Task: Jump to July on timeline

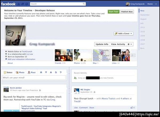Action: click(142, 23)
